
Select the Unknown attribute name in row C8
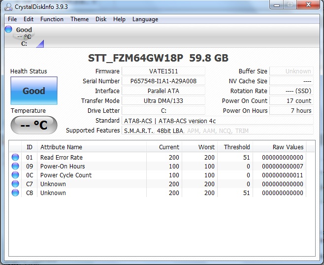pos(53,193)
